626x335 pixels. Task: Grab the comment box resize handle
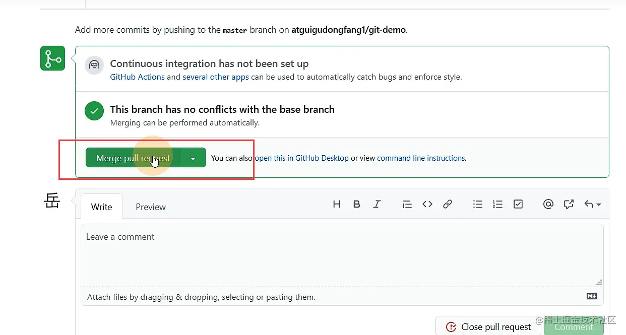tap(599, 283)
